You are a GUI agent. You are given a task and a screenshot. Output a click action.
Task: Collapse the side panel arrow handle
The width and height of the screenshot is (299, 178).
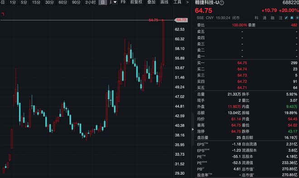click(193, 129)
